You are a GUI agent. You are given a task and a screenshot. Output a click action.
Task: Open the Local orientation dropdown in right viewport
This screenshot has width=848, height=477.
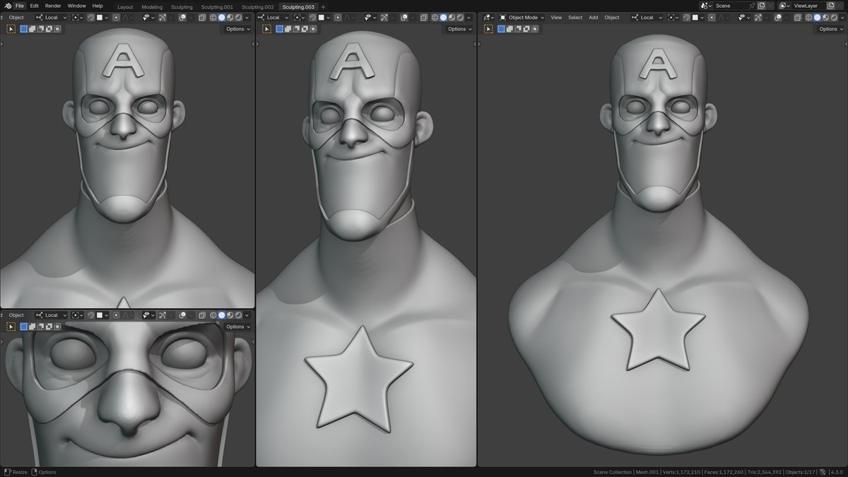pyautogui.click(x=647, y=18)
